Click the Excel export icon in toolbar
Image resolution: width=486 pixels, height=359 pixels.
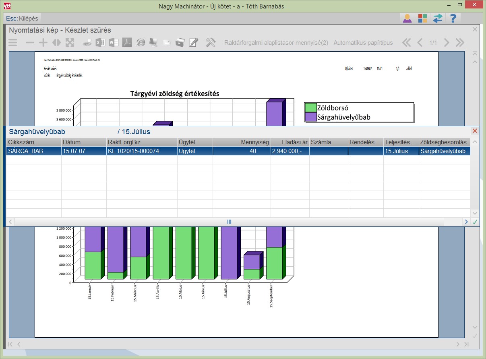101,43
